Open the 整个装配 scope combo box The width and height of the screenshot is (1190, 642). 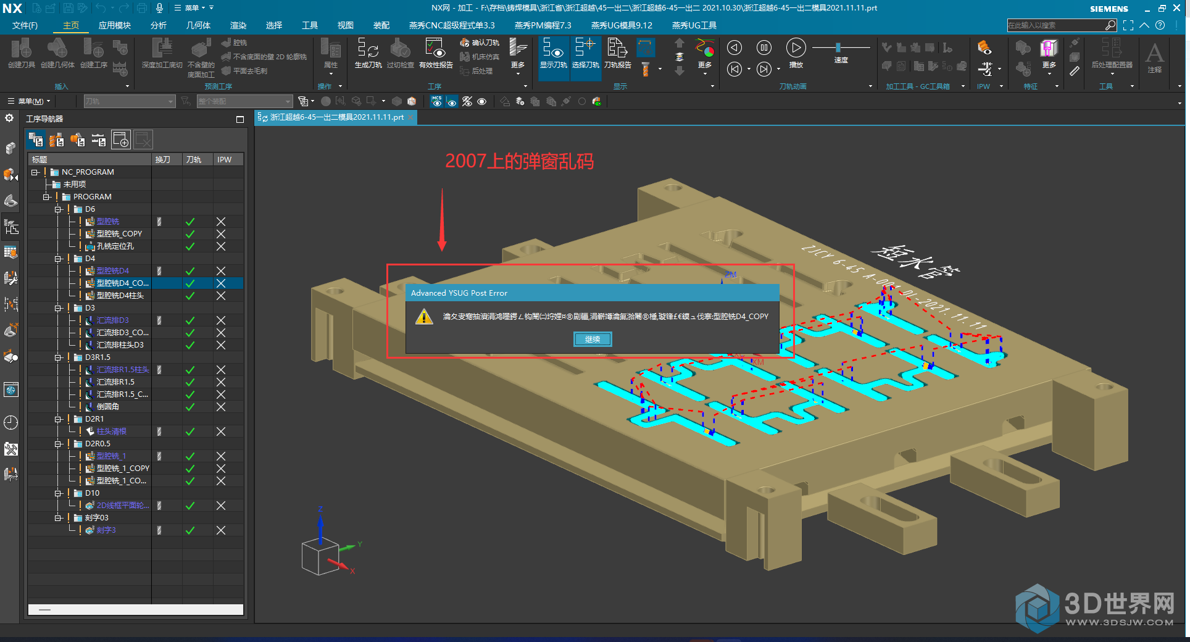(244, 101)
